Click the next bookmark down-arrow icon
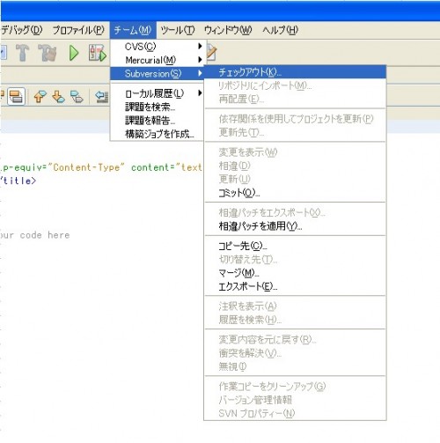The width and height of the screenshot is (440, 443). pos(58,96)
